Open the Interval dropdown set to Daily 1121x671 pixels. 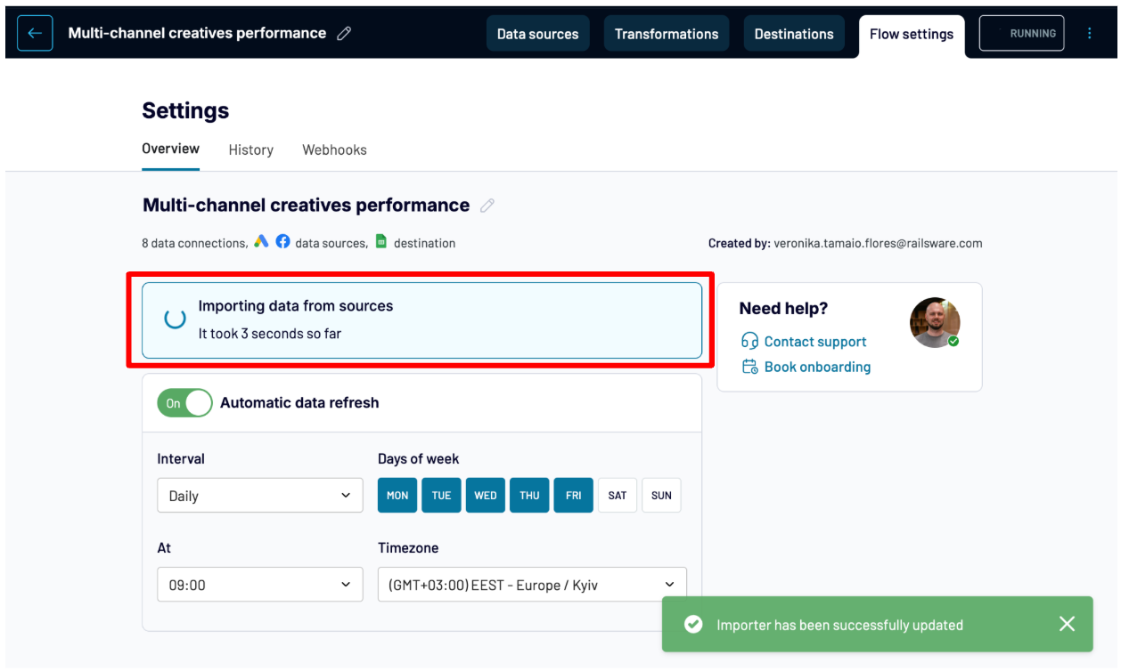(259, 496)
